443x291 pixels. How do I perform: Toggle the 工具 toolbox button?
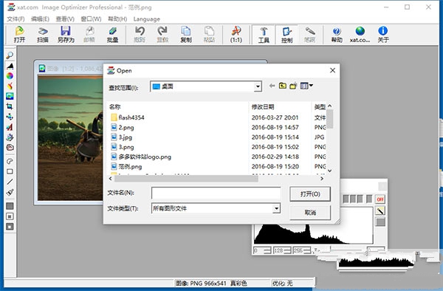(264, 35)
